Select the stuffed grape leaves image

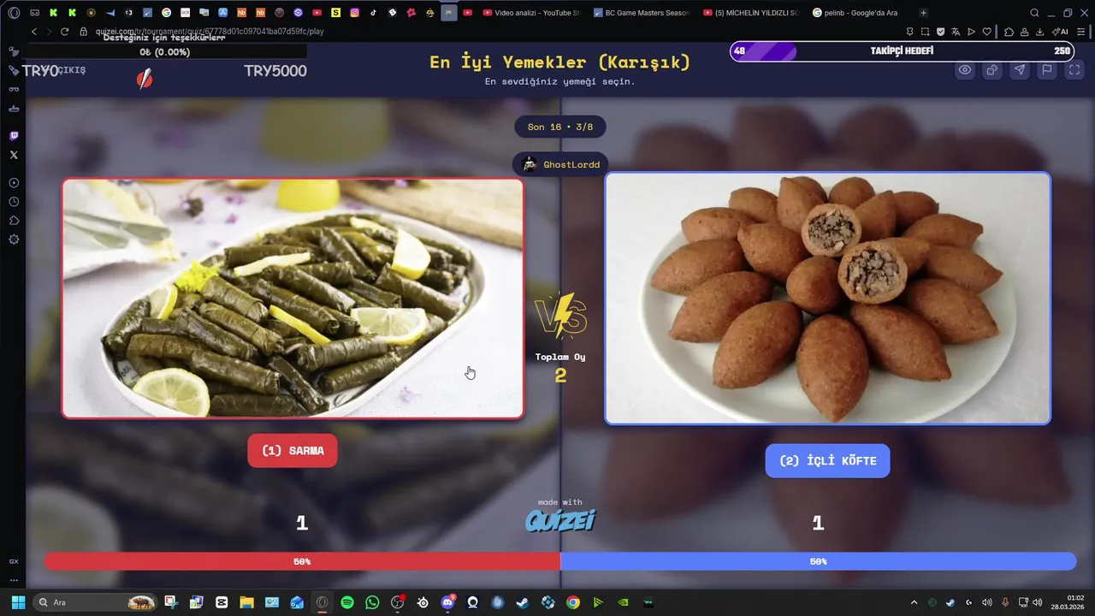click(x=293, y=298)
